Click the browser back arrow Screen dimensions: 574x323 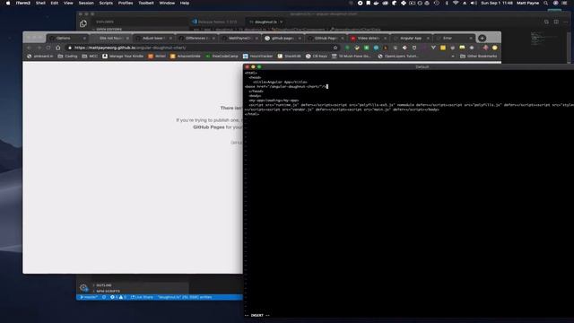[x=29, y=48]
